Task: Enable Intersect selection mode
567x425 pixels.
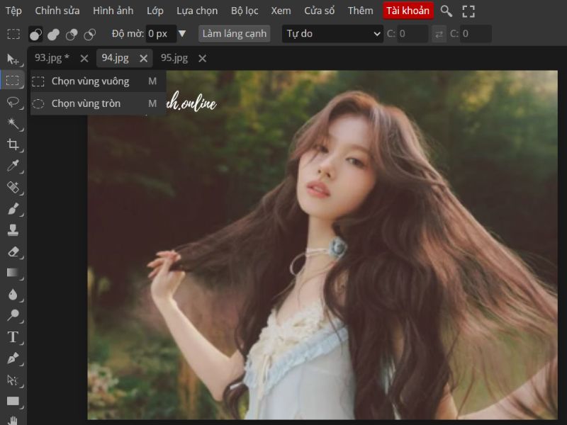Action: [90, 34]
